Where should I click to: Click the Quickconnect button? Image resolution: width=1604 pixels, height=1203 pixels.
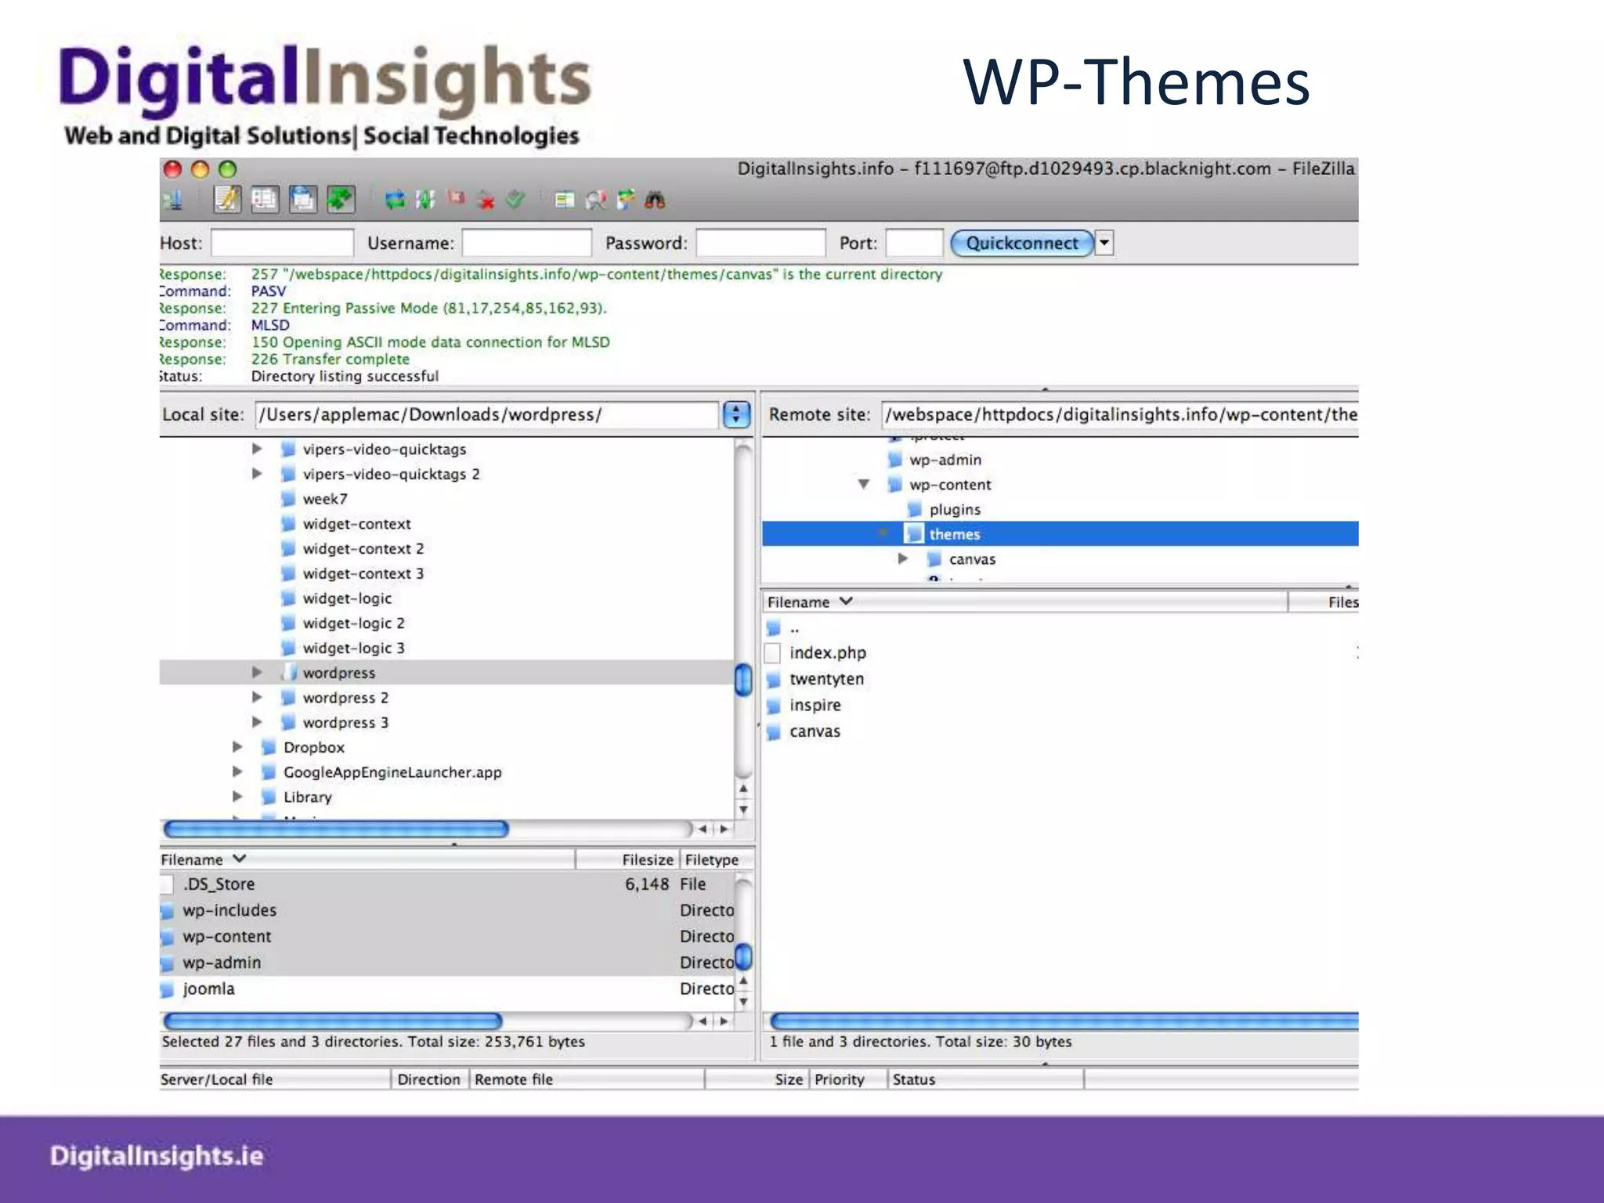pyautogui.click(x=1021, y=243)
